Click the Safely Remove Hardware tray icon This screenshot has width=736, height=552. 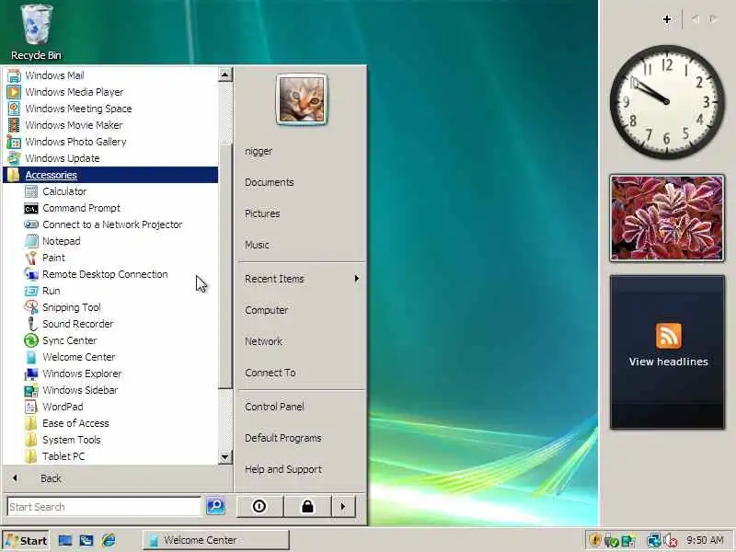point(611,541)
